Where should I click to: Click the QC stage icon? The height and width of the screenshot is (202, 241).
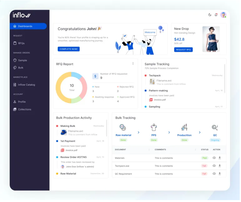[215, 127]
